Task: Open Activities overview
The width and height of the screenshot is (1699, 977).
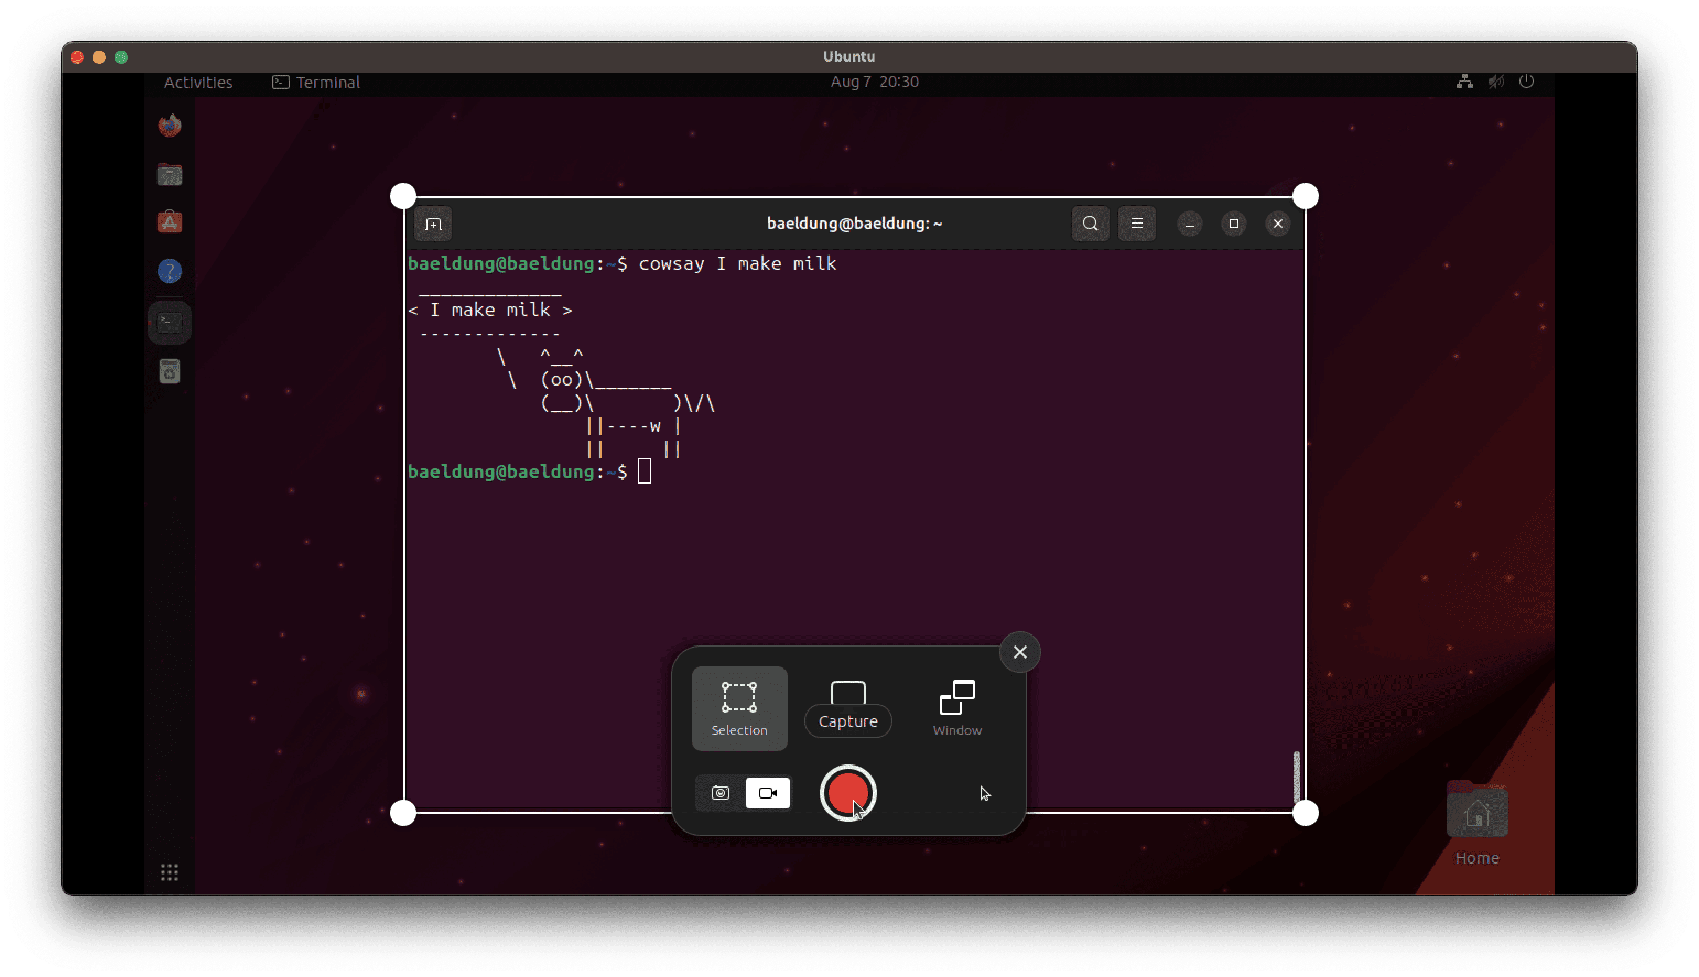Action: pos(198,82)
